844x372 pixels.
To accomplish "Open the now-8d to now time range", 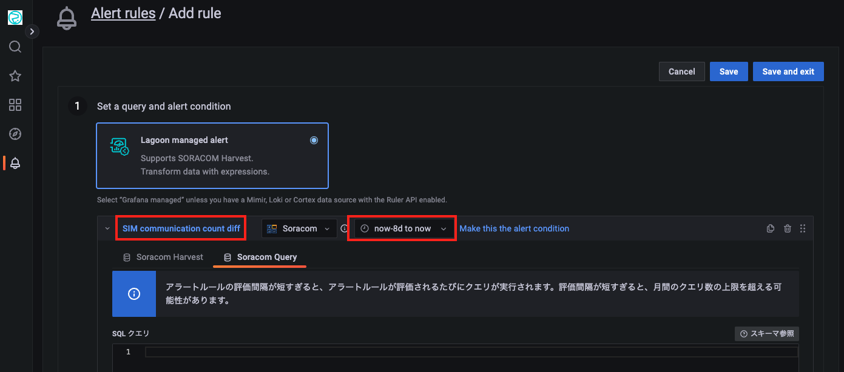I will (x=403, y=228).
